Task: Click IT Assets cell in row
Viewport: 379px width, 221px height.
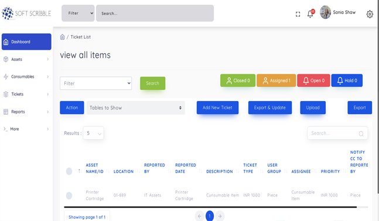Action: 152,195
